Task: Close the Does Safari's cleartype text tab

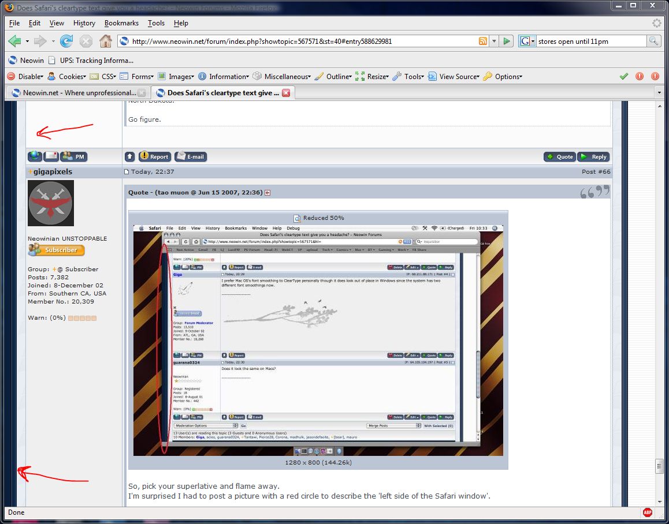Action: click(x=287, y=92)
